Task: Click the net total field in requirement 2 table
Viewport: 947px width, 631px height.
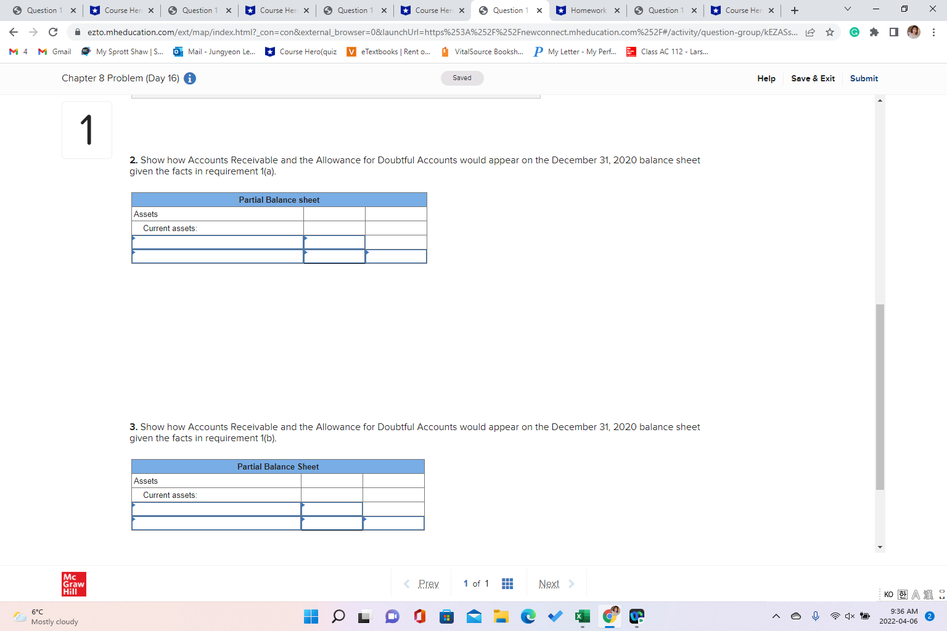Action: coord(396,256)
